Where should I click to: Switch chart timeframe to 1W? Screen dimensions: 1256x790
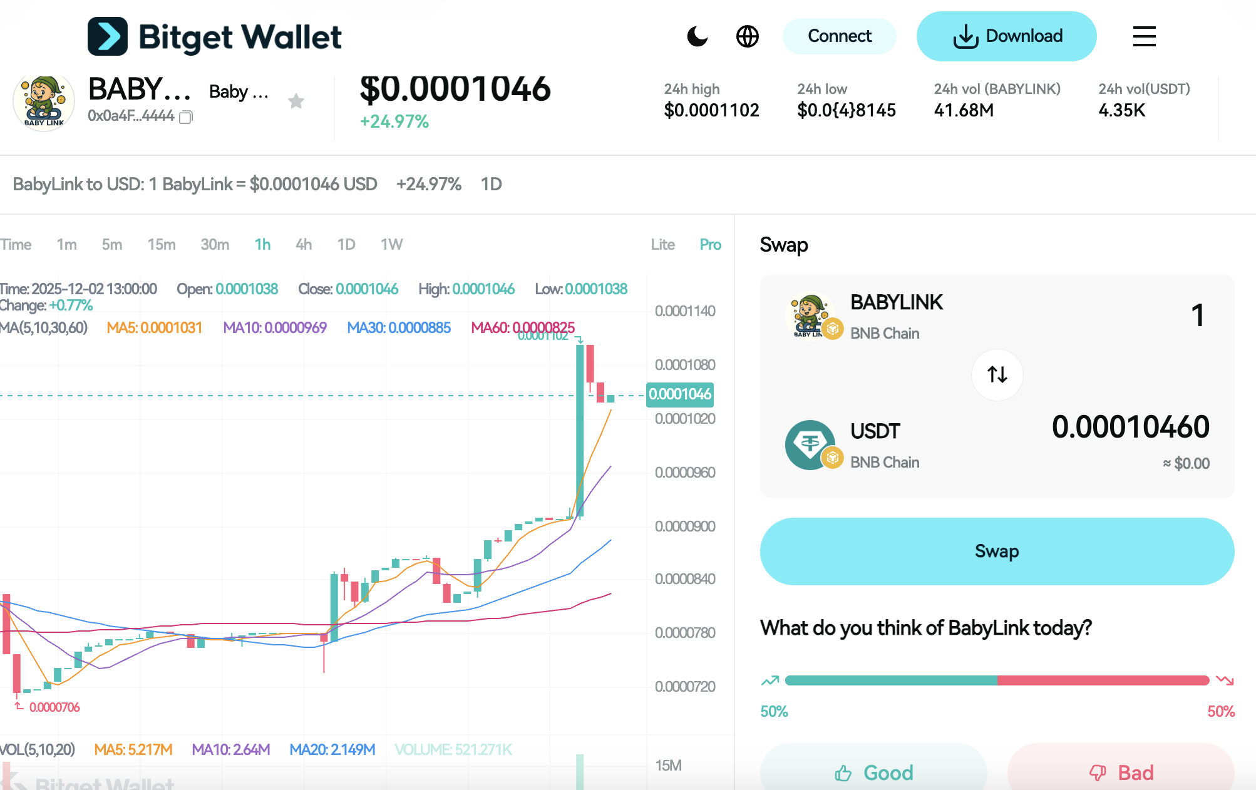coord(392,245)
